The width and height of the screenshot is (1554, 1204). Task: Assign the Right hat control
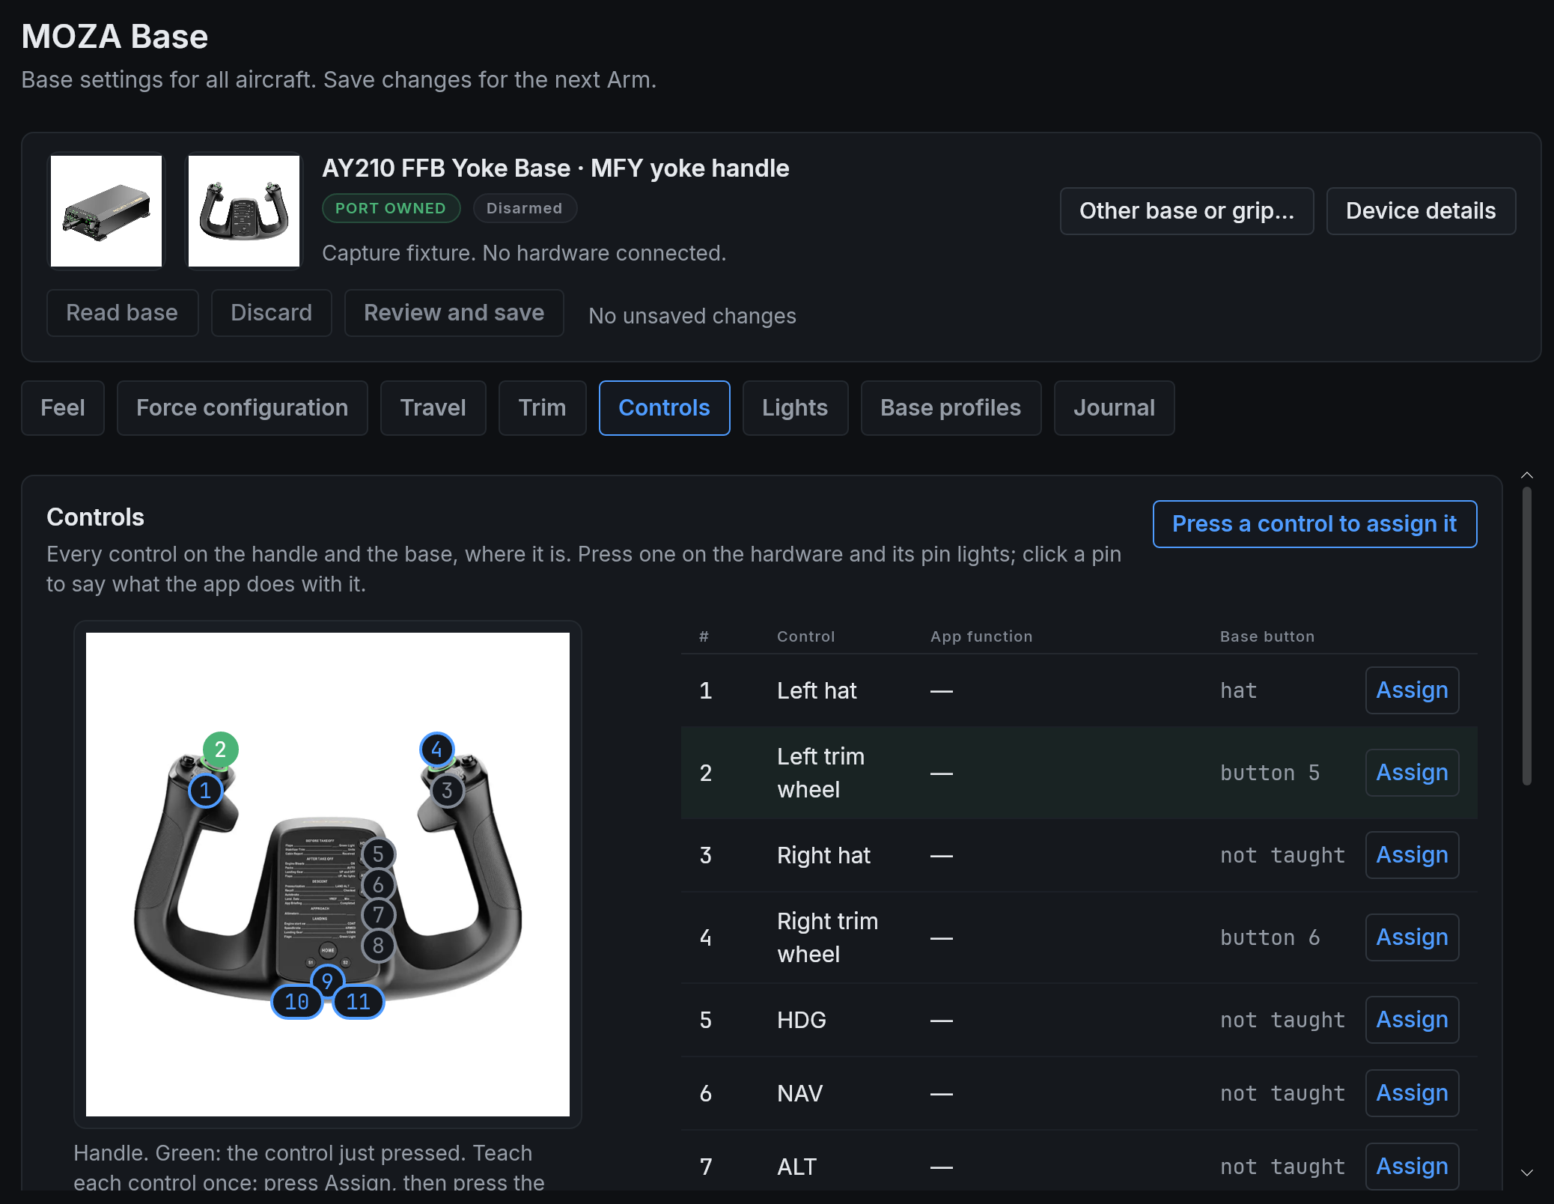[x=1413, y=855]
